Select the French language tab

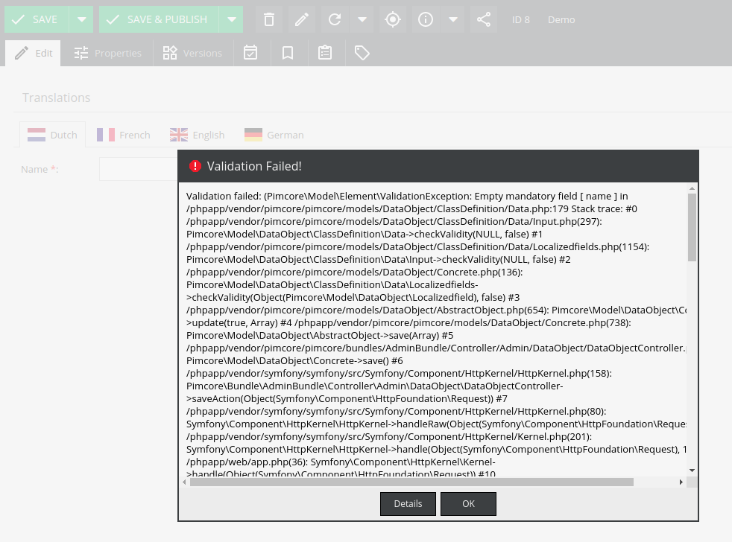pyautogui.click(x=123, y=135)
